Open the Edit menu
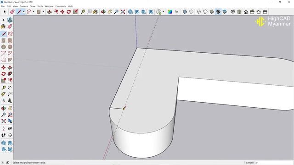The image size is (294, 165). (x=9, y=6)
